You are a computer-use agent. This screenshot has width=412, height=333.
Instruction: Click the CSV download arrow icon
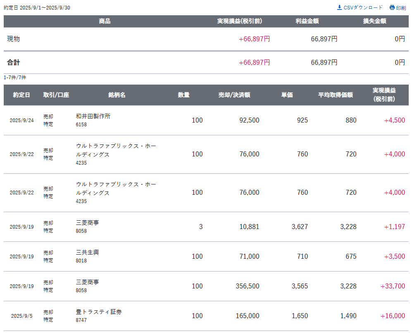click(x=339, y=7)
